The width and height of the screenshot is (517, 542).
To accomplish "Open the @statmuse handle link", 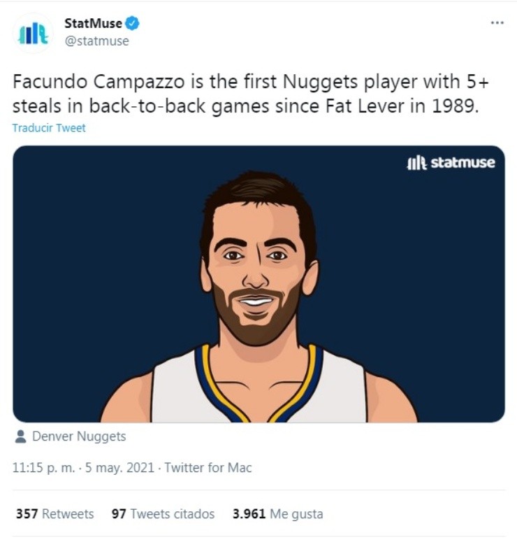I will (96, 41).
